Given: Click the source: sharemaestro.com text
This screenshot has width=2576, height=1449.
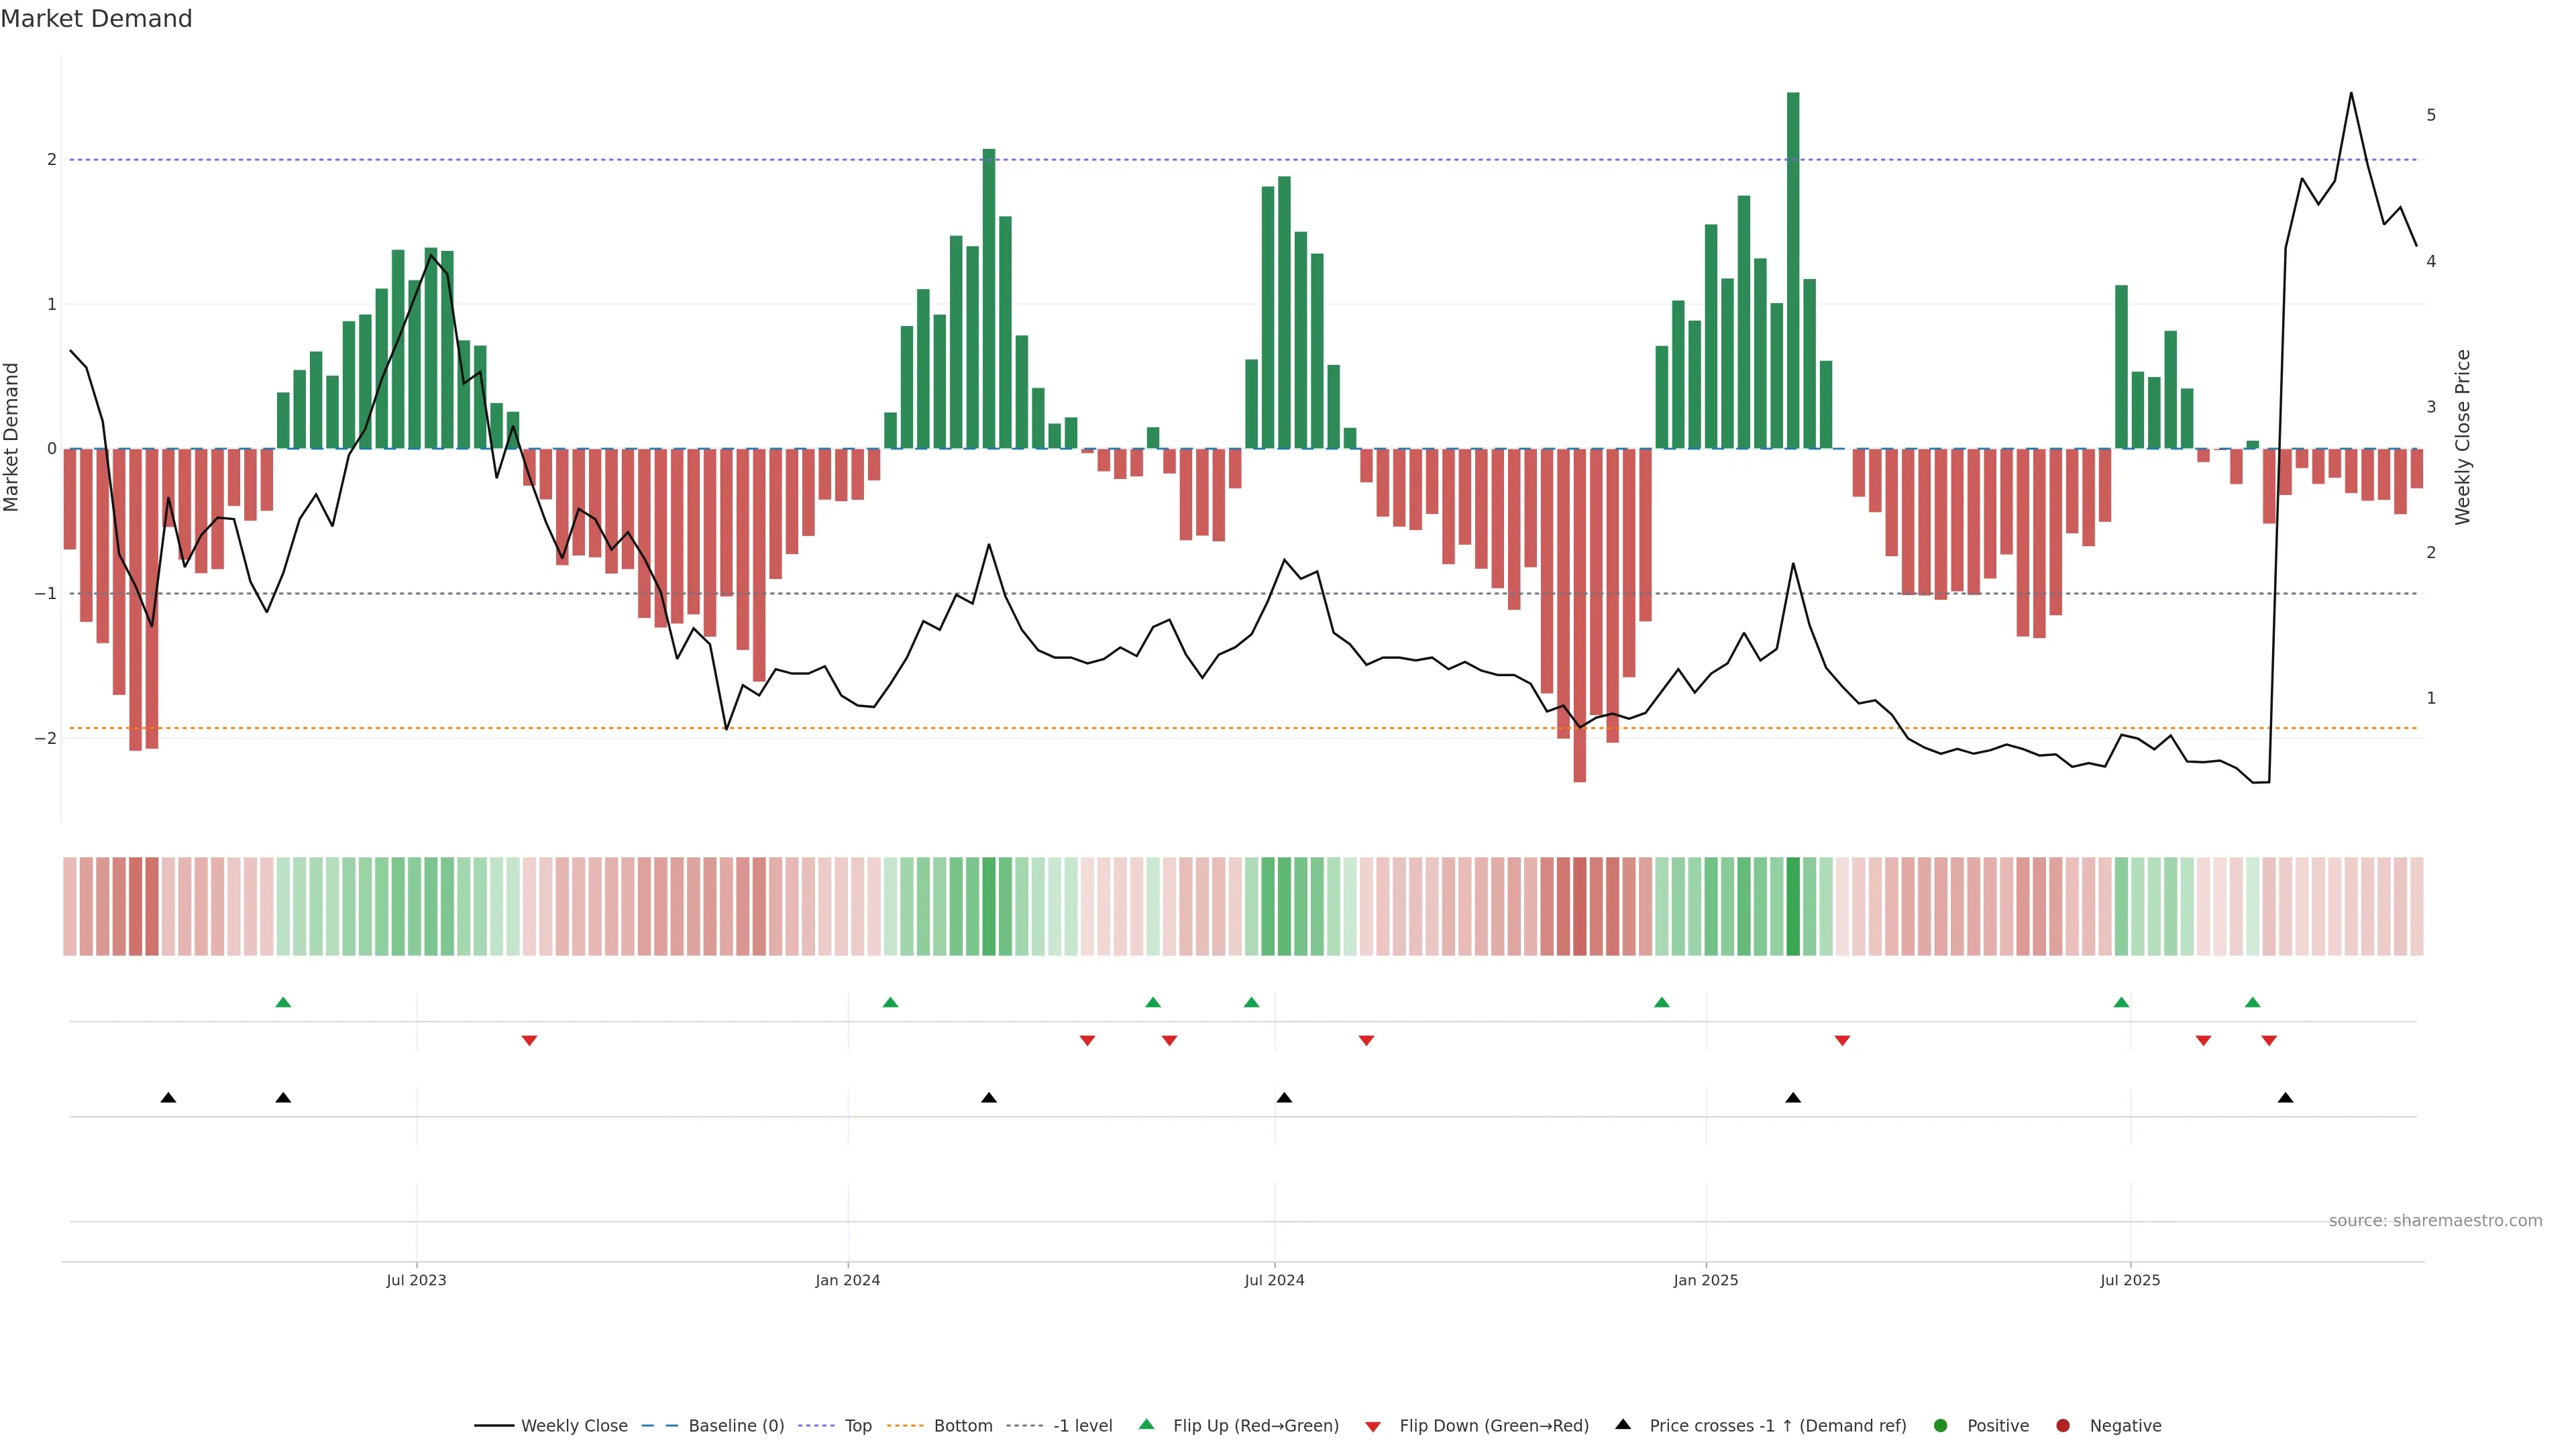Looking at the screenshot, I should 2435,1220.
